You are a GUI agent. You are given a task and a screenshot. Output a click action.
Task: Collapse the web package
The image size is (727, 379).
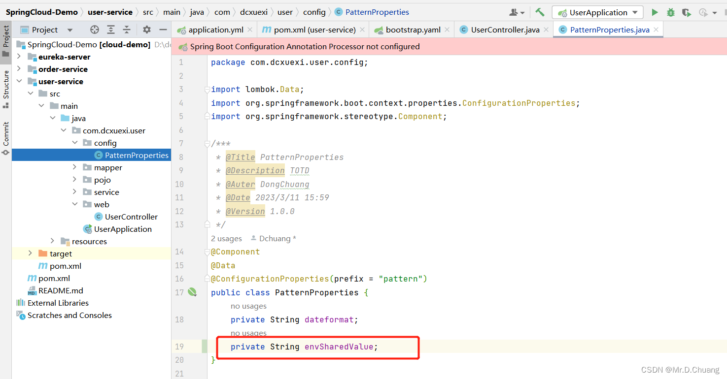(x=74, y=204)
